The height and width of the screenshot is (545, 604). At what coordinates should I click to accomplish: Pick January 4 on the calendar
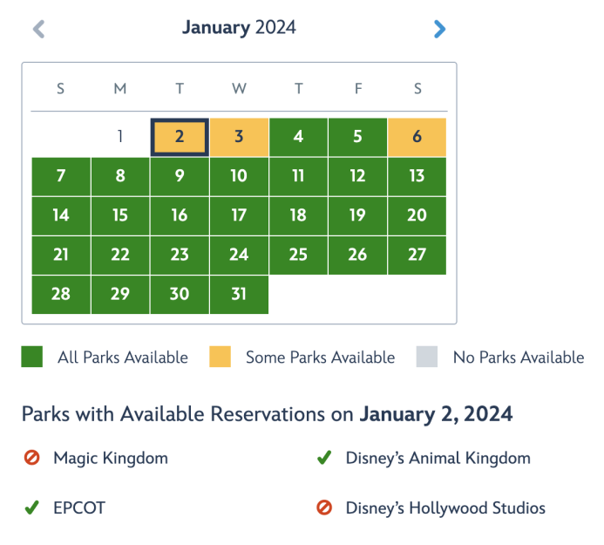coord(298,137)
